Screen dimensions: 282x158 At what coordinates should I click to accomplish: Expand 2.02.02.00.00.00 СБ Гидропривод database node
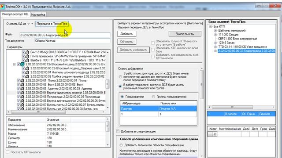tap(215, 51)
